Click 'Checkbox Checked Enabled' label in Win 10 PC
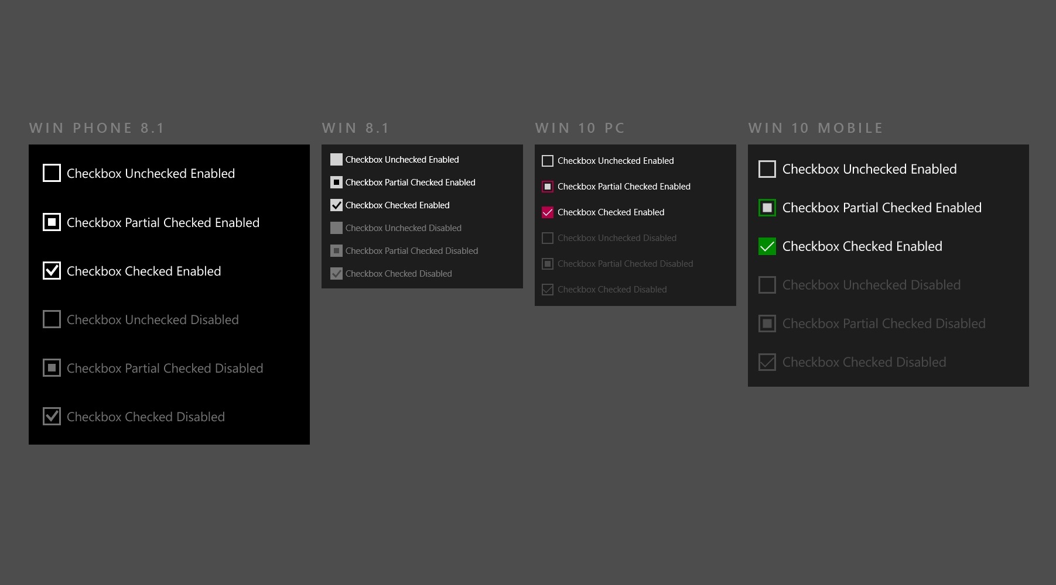Viewport: 1056px width, 585px height. [x=611, y=212]
